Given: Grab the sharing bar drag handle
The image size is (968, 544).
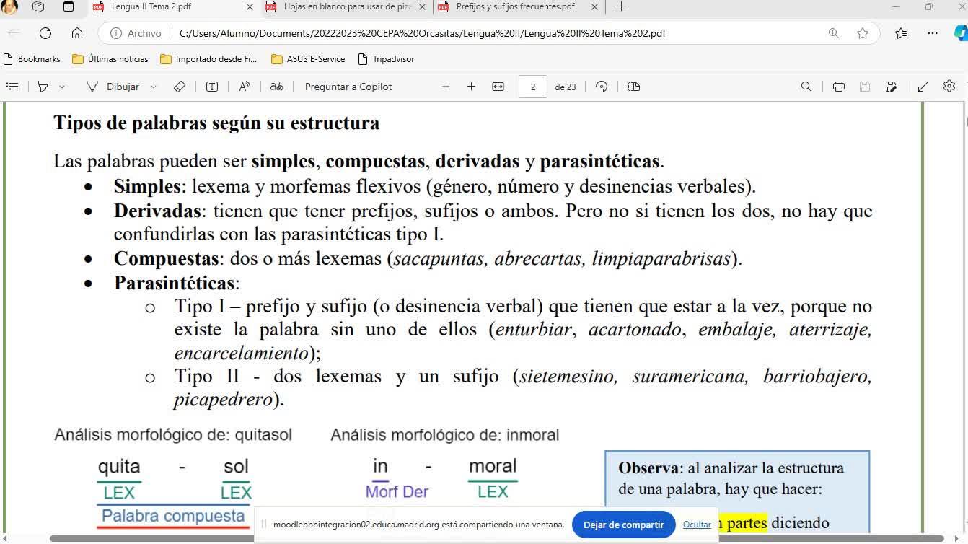Looking at the screenshot, I should click(x=264, y=525).
